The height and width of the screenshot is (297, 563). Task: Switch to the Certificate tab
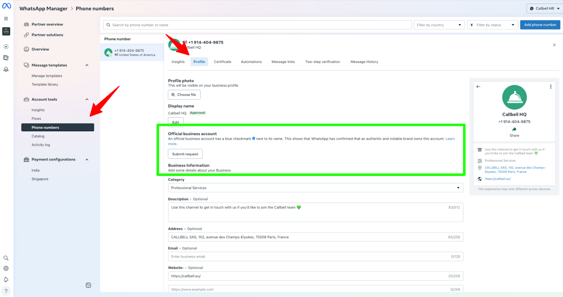[222, 62]
